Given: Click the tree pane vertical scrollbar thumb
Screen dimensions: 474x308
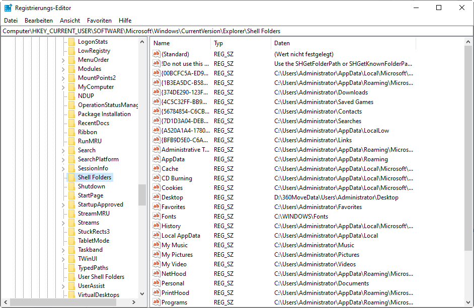Looking at the screenshot, I should [x=142, y=195].
